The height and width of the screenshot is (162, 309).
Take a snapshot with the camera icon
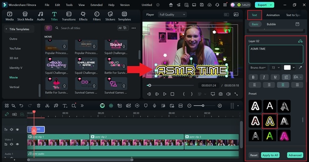[221, 94]
